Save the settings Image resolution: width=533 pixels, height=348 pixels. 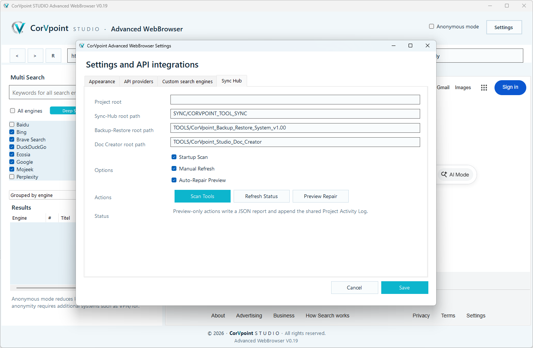[404, 288]
